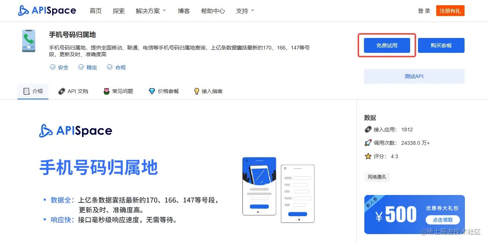488x243 pixels.
Task: Switch to the 常见问题 tab
Action: click(x=118, y=91)
